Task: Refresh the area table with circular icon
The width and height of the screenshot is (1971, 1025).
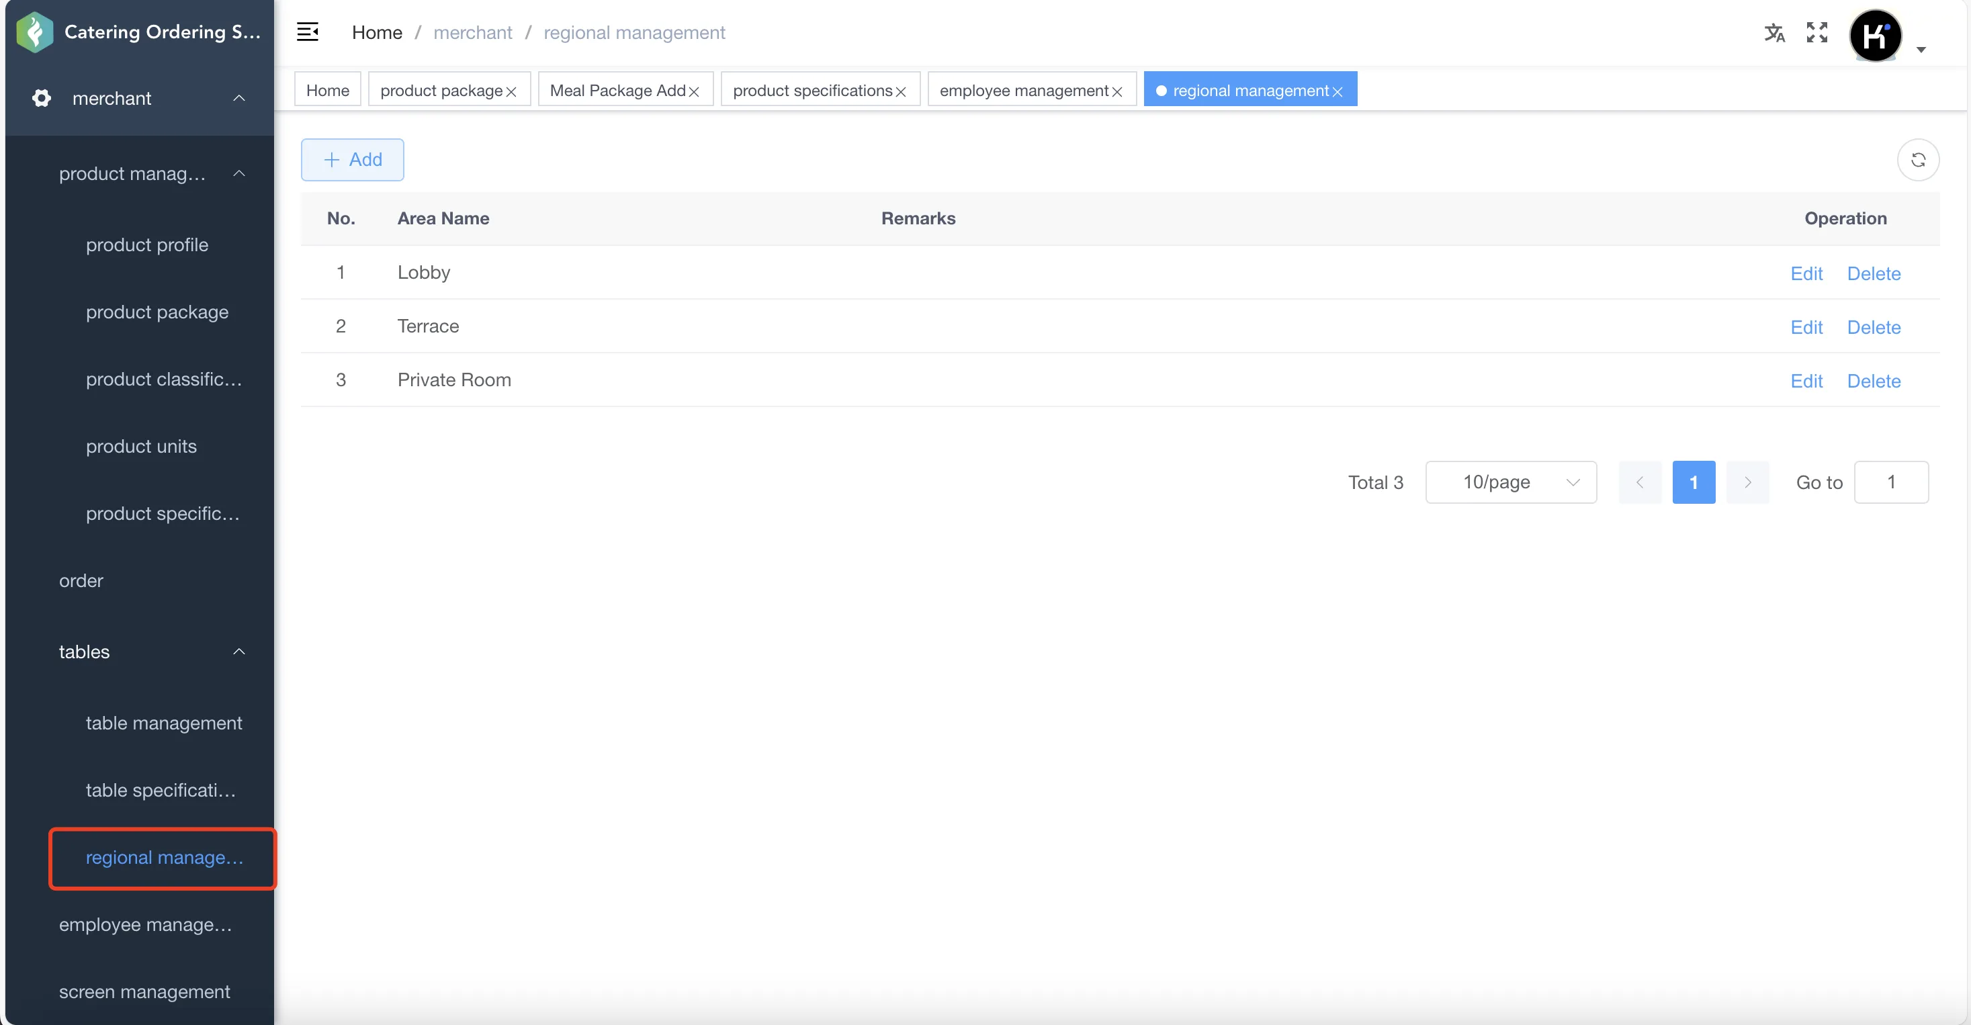Action: pos(1917,159)
